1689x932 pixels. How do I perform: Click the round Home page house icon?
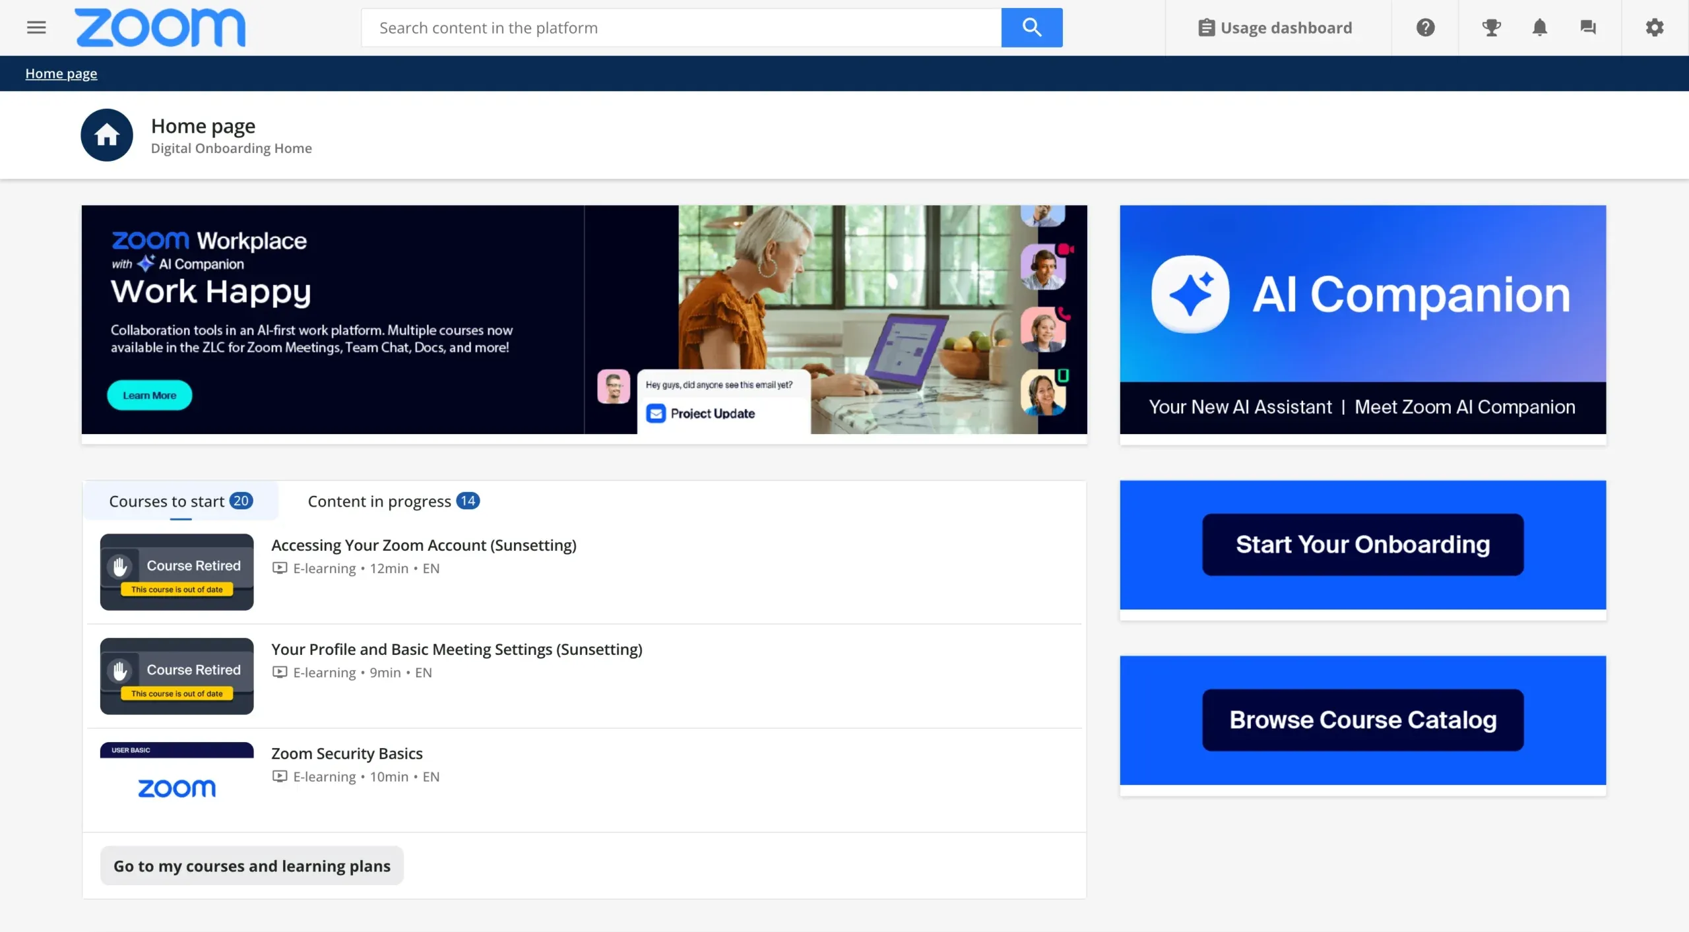pos(107,135)
